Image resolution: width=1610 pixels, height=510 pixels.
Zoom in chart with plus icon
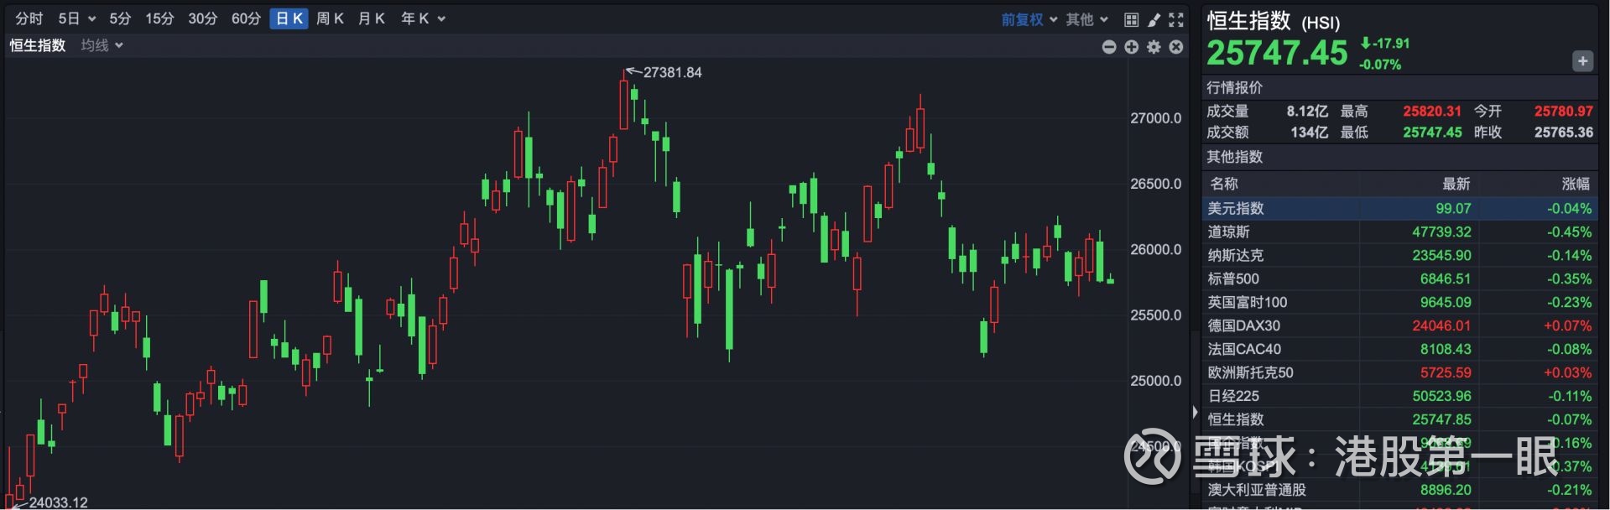1132,47
